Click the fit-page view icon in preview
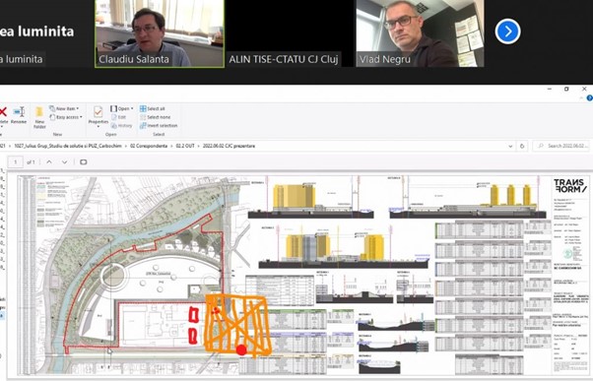The height and width of the screenshot is (381, 593). click(x=83, y=162)
